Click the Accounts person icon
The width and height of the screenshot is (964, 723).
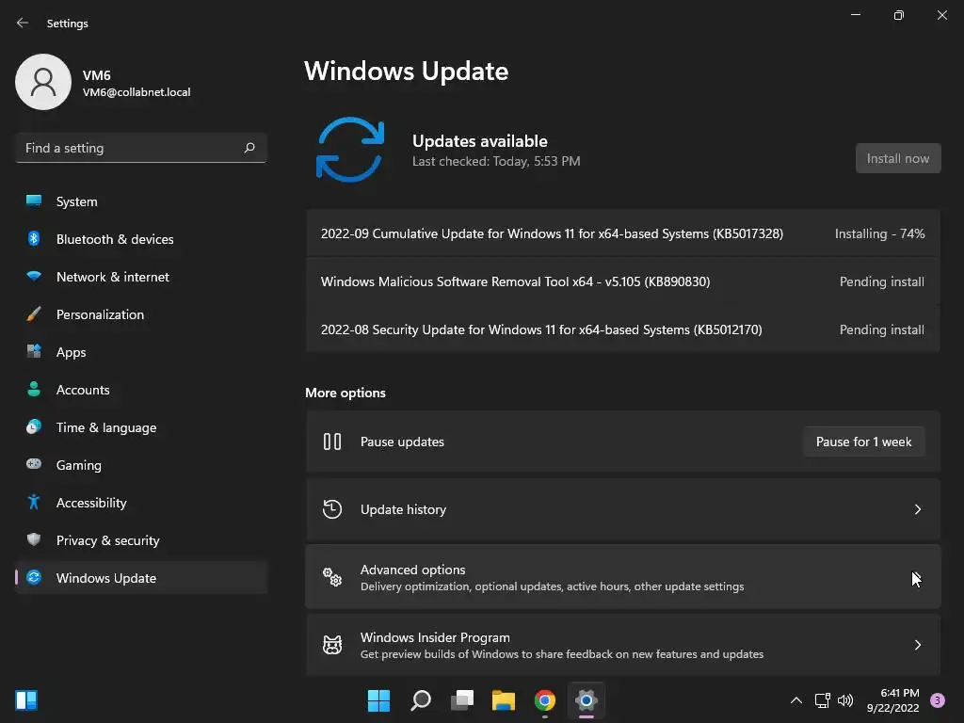[x=34, y=389]
